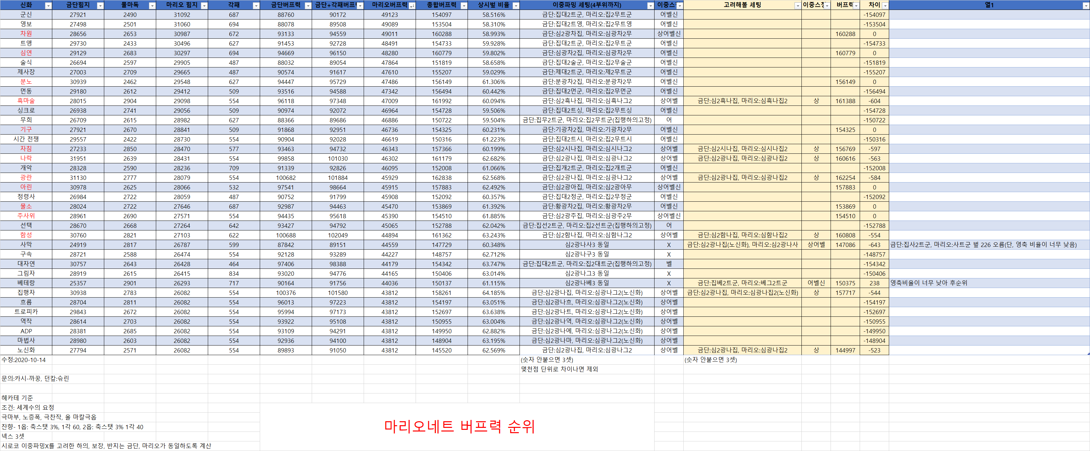The width and height of the screenshot is (1090, 451).
Task: Click the red title 마리오네트 버프력 순위
Action: coord(460,427)
